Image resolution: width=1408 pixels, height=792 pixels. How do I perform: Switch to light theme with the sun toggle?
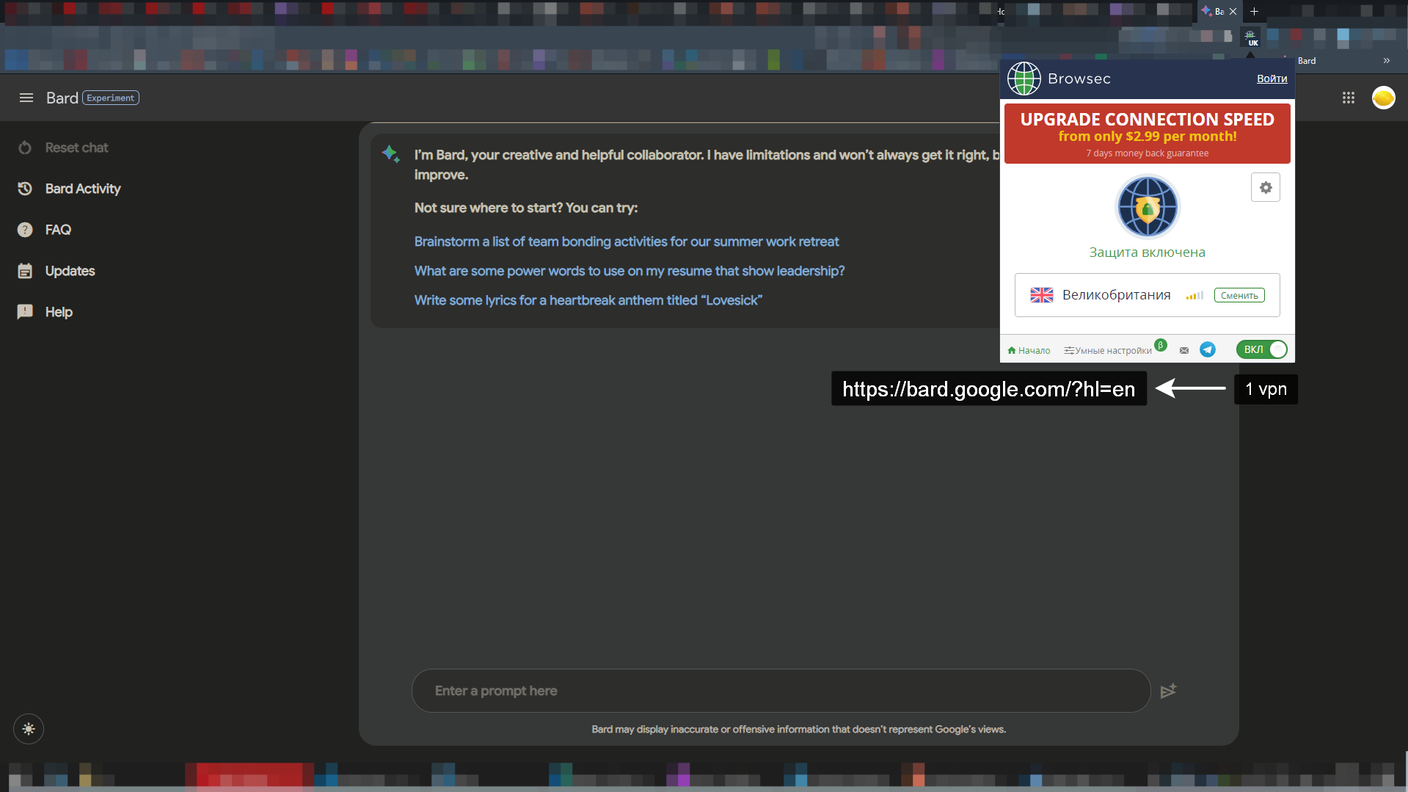28,728
